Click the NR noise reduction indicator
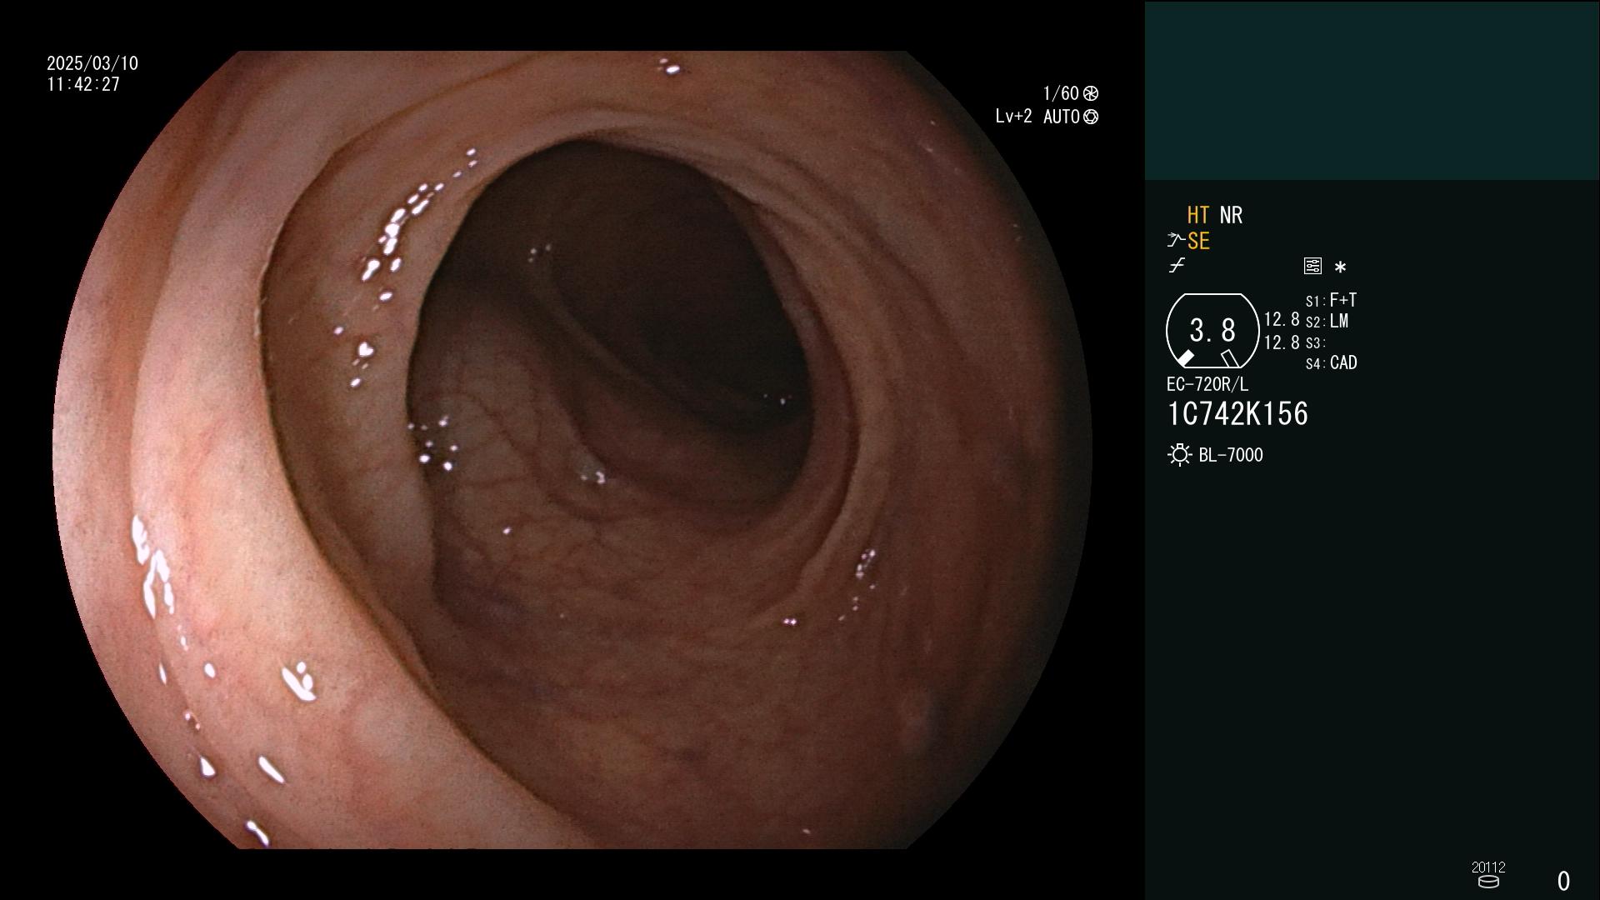 [x=1231, y=215]
